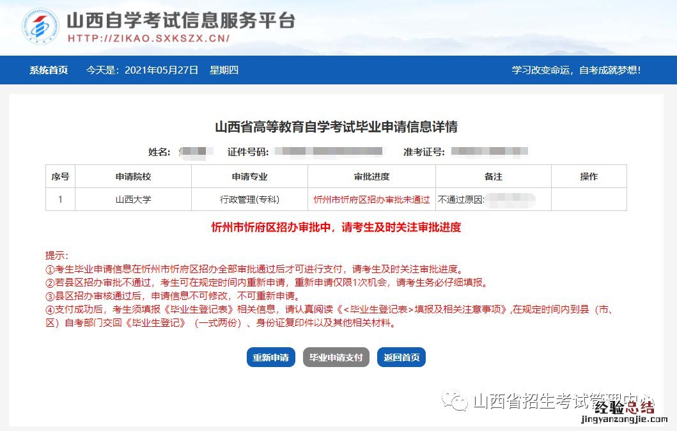Click the 星期四 weekday text
The height and width of the screenshot is (431, 677).
(224, 70)
